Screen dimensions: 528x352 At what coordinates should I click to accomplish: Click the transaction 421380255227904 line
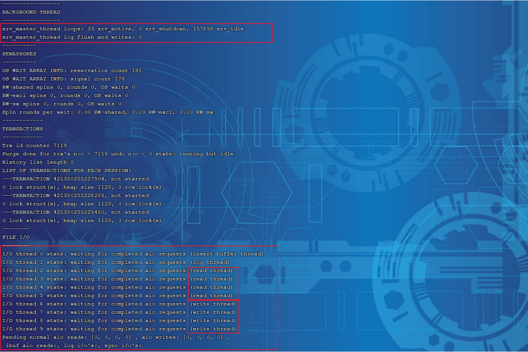point(75,179)
